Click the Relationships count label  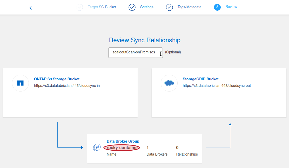pos(187,154)
